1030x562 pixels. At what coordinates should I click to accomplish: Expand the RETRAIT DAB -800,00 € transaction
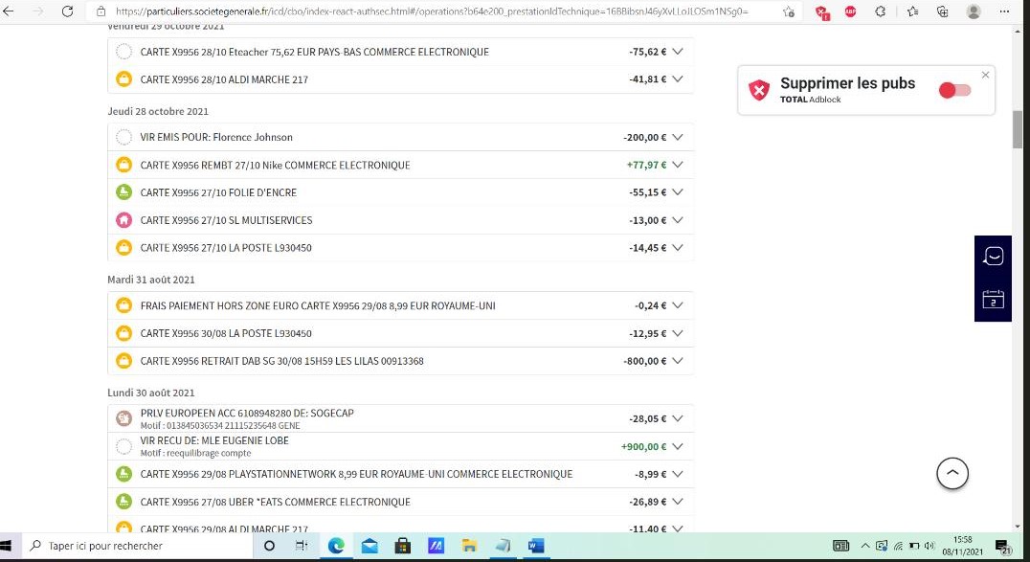pos(678,361)
